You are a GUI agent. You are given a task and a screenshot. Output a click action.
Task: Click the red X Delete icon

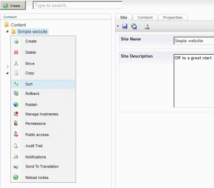pyautogui.click(x=16, y=52)
